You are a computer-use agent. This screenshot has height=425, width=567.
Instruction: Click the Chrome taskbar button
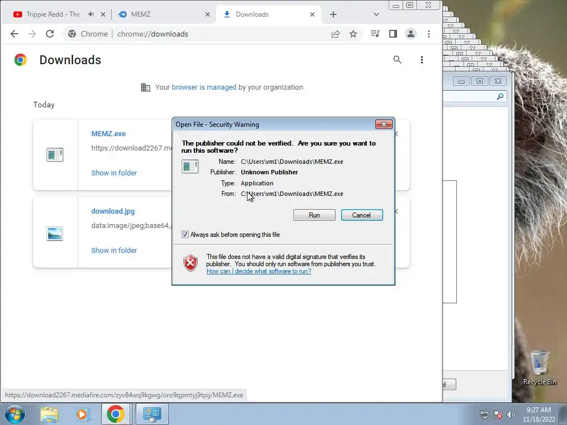point(115,414)
